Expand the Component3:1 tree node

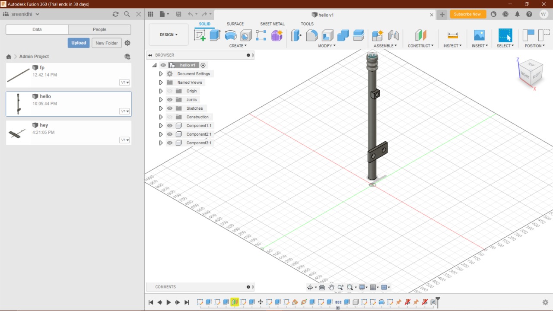tap(161, 143)
